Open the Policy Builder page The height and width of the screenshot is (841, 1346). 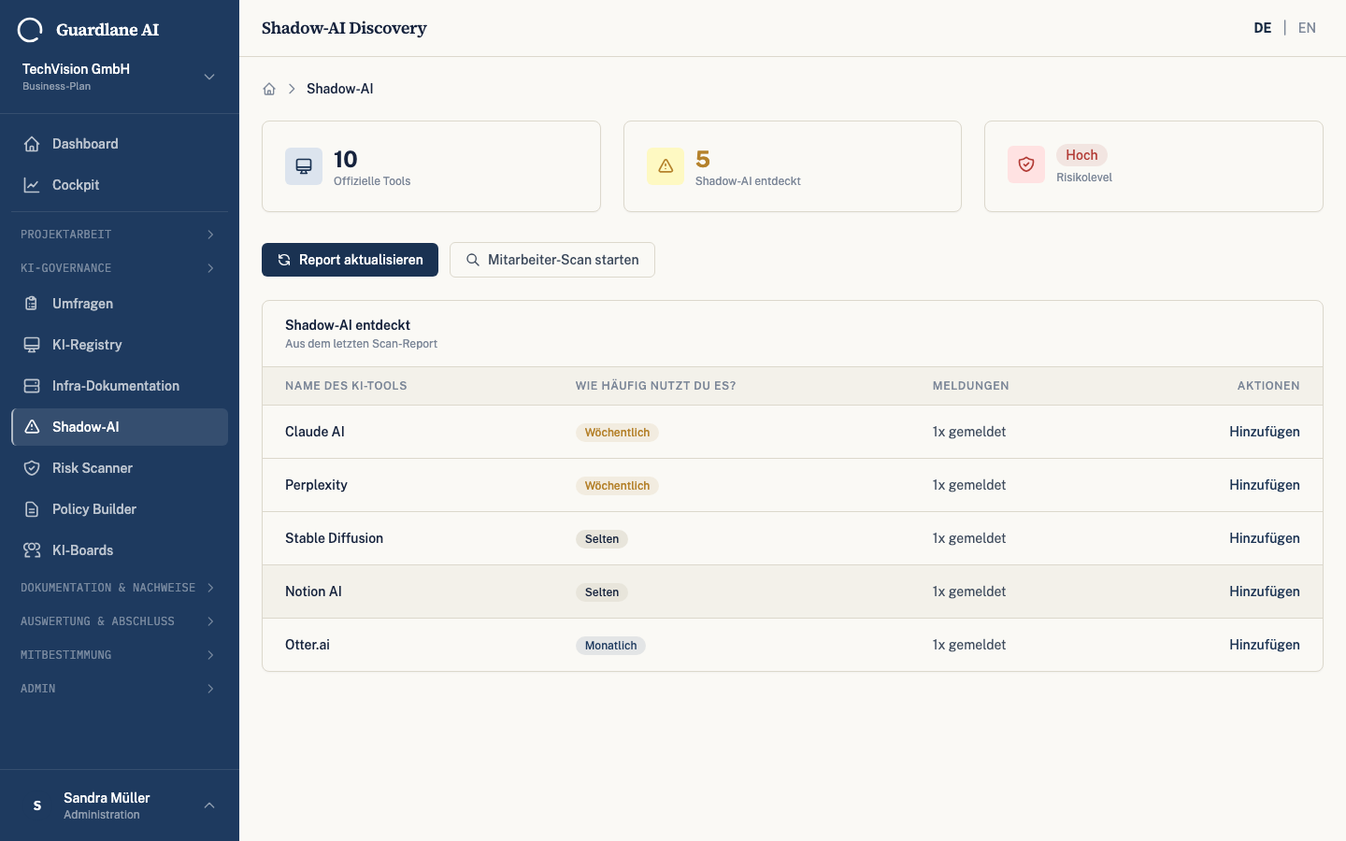coord(120,509)
